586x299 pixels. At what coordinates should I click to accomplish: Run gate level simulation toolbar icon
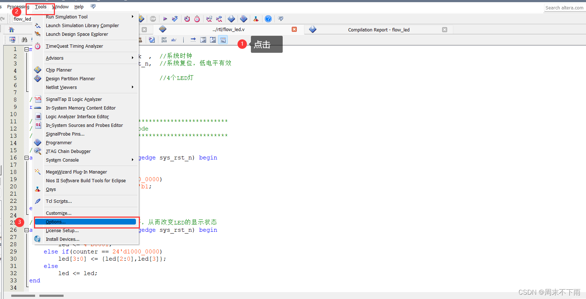point(219,19)
